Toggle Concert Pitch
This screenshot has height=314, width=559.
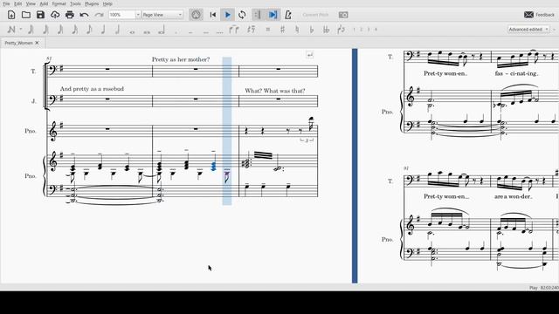click(x=315, y=15)
